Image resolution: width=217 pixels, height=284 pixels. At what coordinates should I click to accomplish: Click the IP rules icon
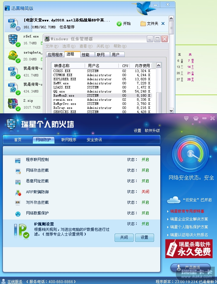pos(21,231)
